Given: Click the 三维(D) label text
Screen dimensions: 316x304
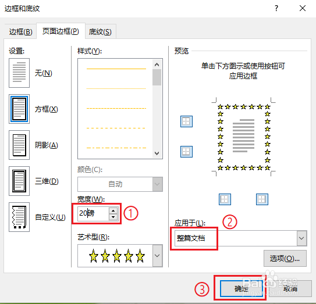Looking at the screenshot, I should (47, 181).
